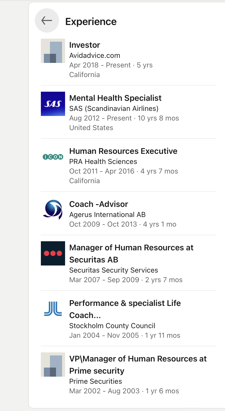225x411 pixels.
Task: Click Stockholm County Council company name
Action: [112, 326]
